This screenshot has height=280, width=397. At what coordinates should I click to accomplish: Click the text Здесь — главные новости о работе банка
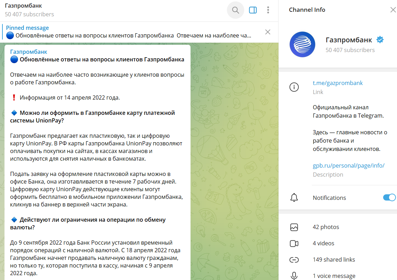tap(350, 141)
